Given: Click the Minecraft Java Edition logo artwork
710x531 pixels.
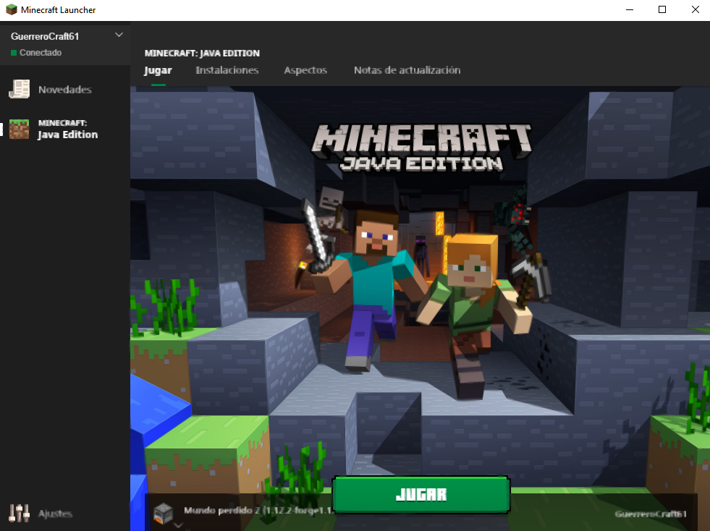Looking at the screenshot, I should 421,148.
